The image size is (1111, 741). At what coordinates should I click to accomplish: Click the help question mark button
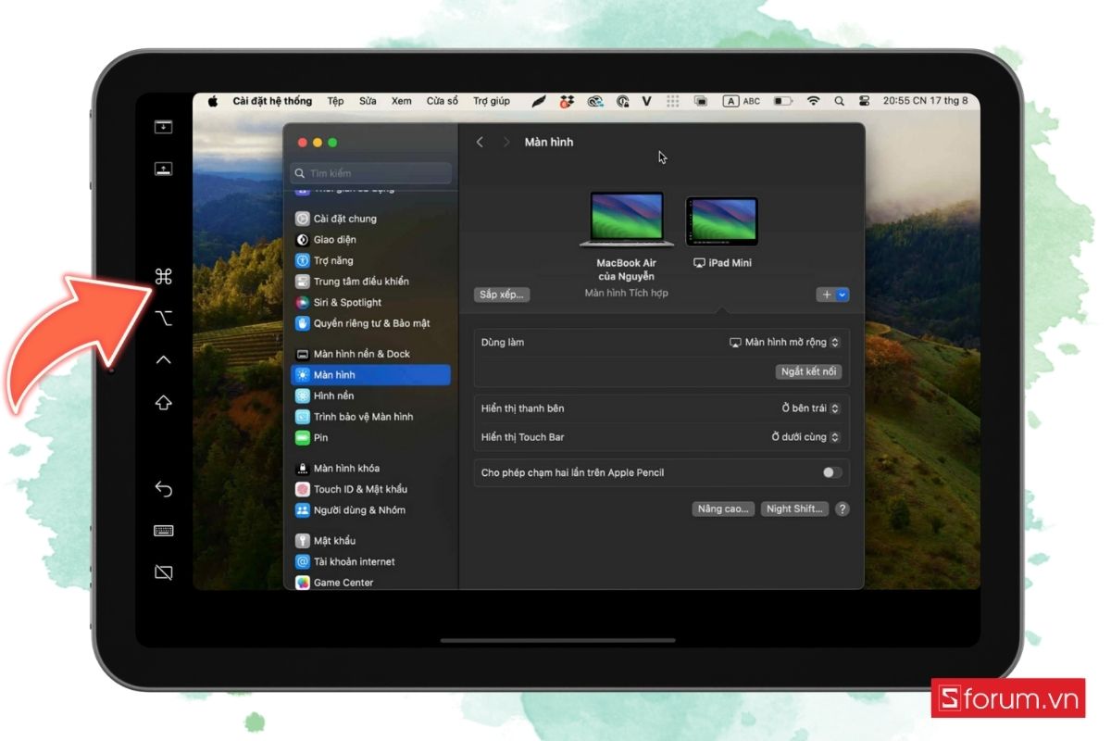(x=843, y=509)
